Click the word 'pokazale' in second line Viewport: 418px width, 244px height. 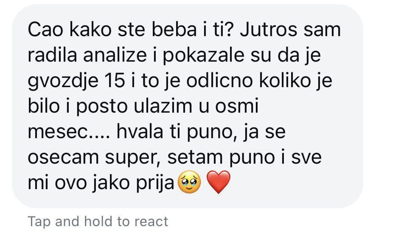[x=203, y=56]
